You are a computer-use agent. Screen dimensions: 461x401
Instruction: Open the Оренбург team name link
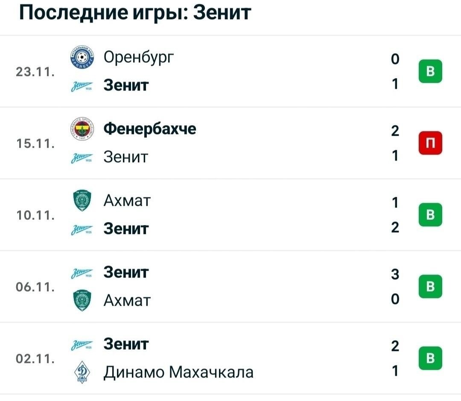138,57
